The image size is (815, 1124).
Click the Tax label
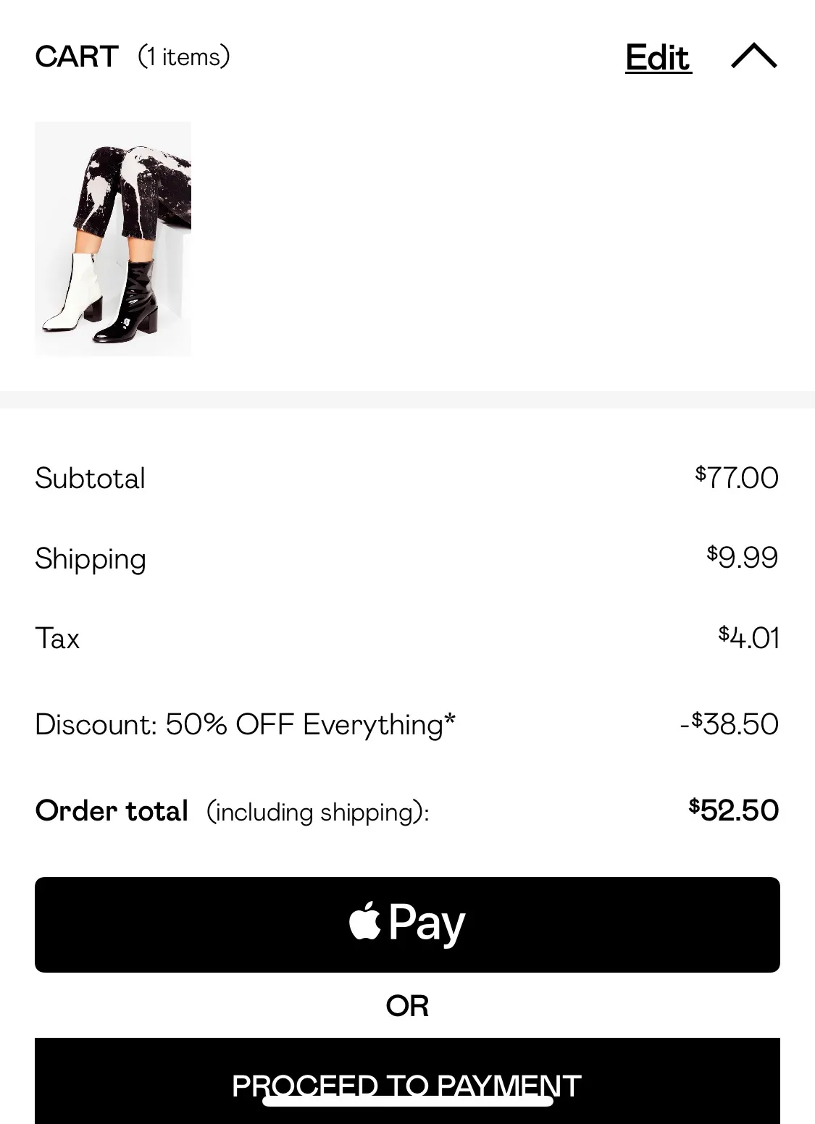click(x=57, y=638)
